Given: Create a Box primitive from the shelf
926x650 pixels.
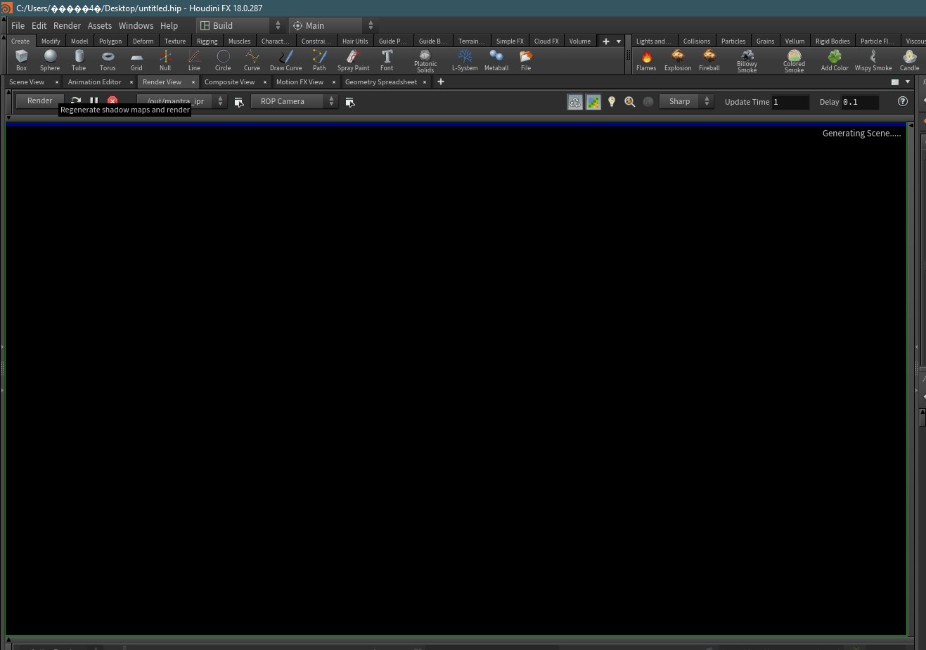Looking at the screenshot, I should 21,60.
